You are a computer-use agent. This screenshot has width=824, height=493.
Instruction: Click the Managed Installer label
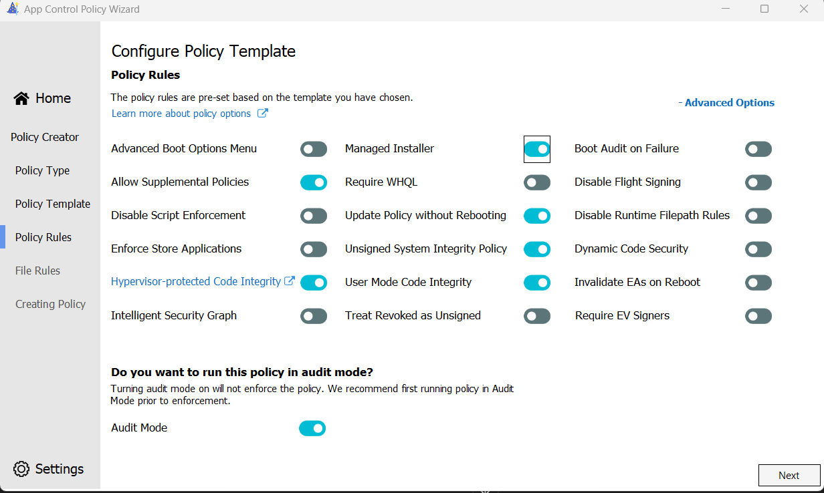click(x=389, y=148)
